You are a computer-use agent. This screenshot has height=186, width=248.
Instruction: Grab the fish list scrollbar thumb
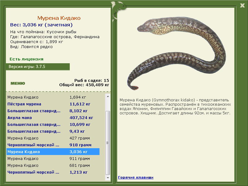click(x=108, y=143)
